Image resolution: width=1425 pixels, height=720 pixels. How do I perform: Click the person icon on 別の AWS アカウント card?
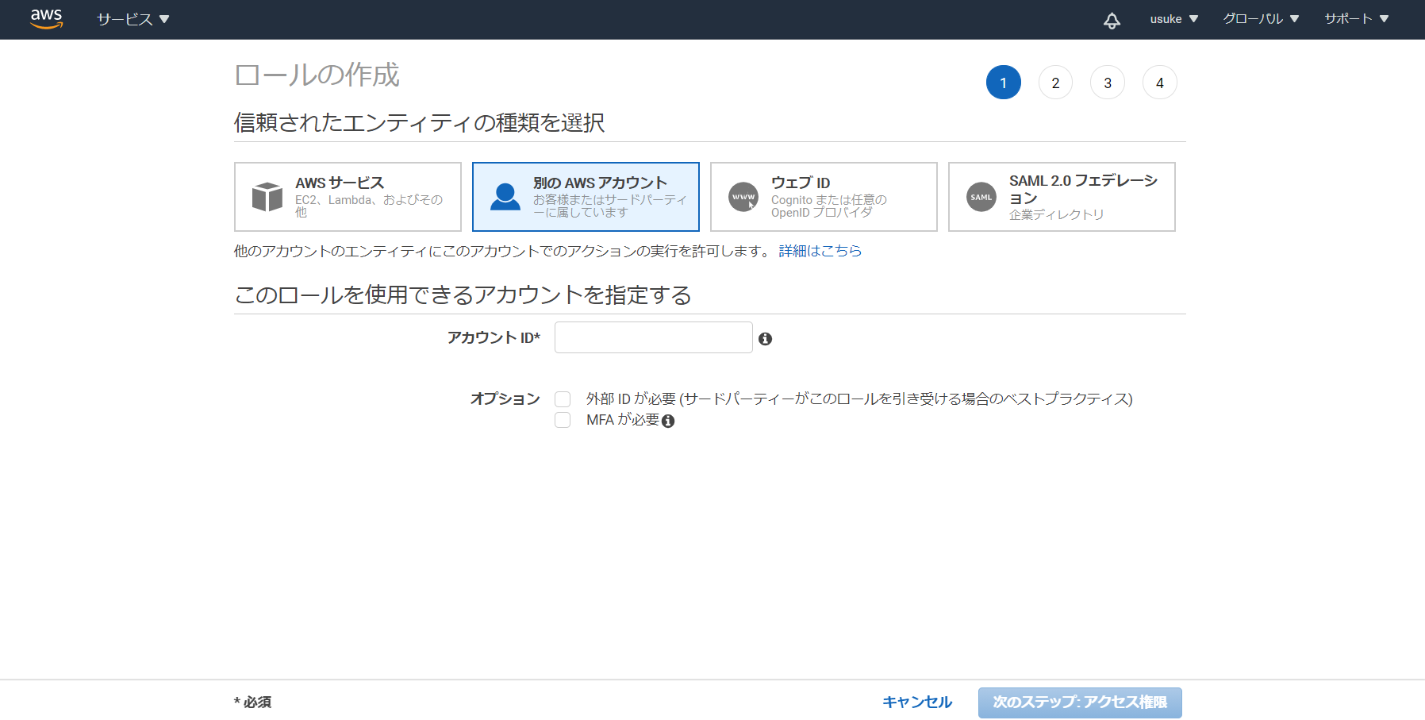pyautogui.click(x=505, y=197)
